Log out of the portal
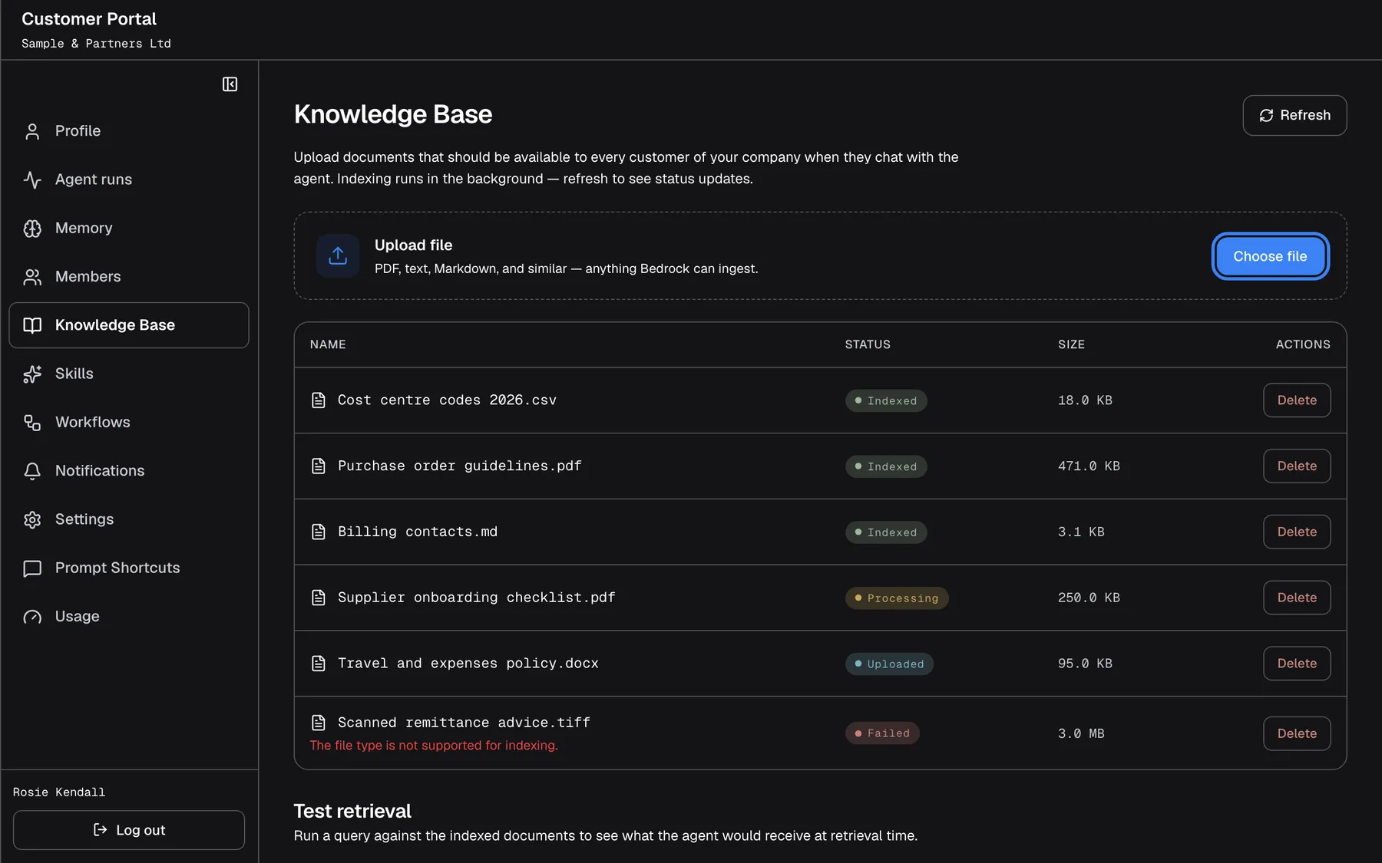Image resolution: width=1382 pixels, height=863 pixels. pyautogui.click(x=129, y=830)
